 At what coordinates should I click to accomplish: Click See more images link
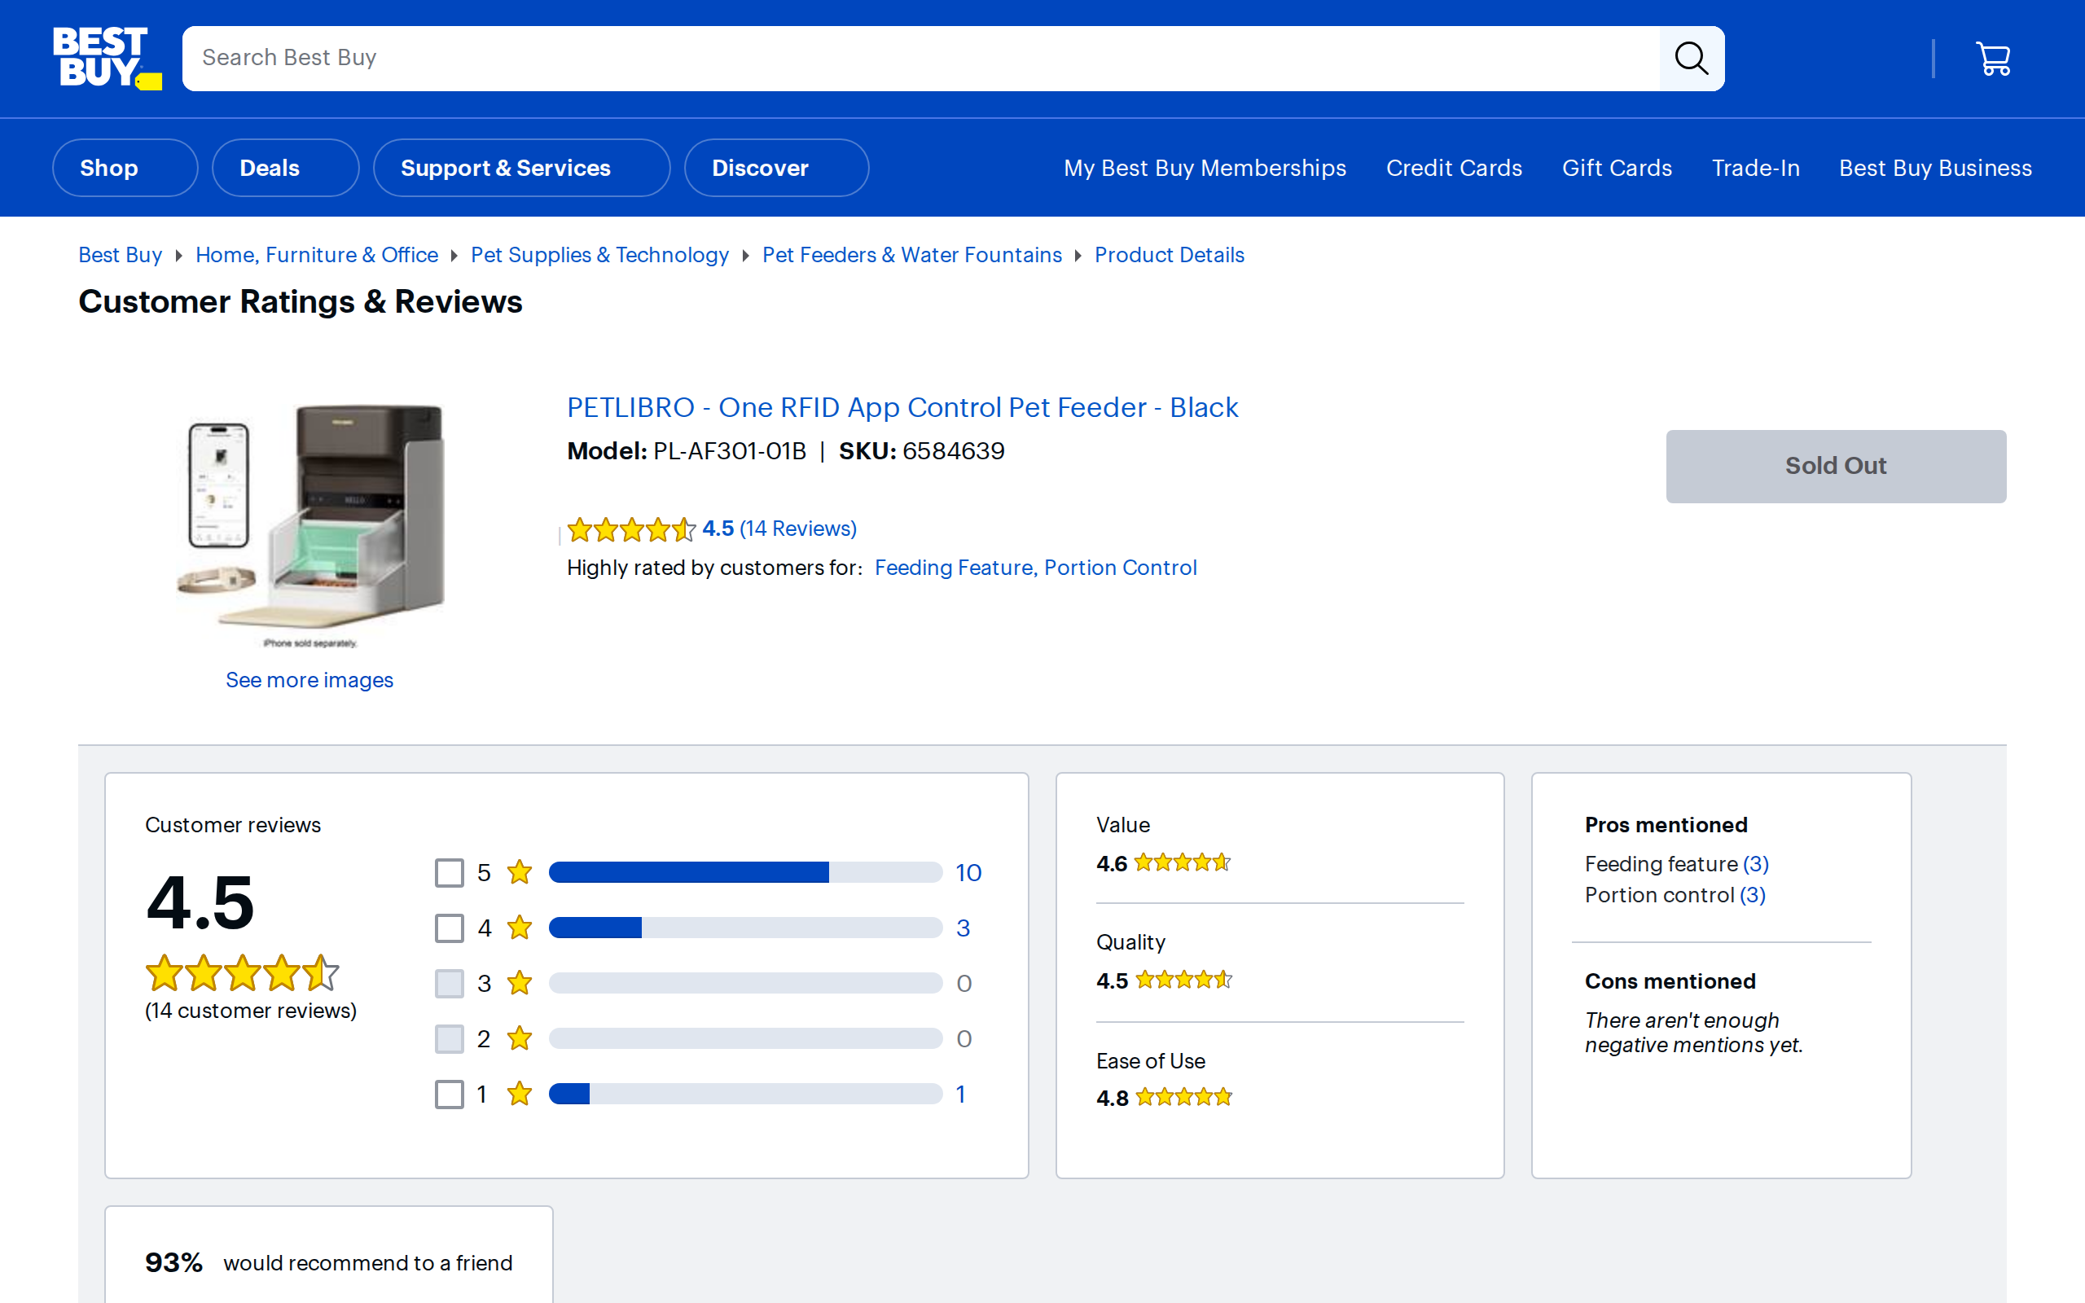click(309, 680)
